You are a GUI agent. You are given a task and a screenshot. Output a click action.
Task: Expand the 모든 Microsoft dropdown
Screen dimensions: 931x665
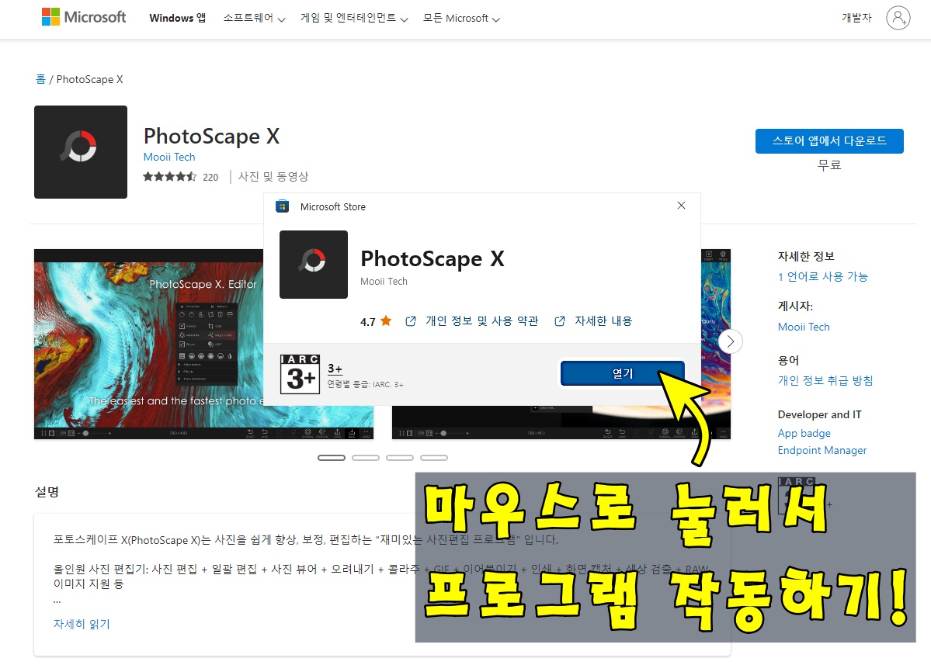461,19
